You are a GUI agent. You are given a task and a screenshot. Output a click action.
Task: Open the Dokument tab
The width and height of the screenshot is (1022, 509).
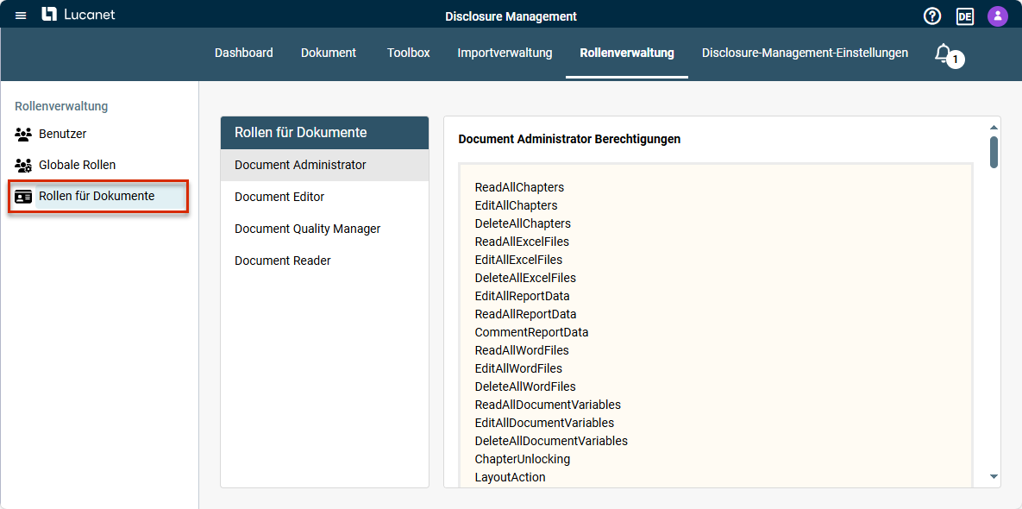click(x=329, y=53)
